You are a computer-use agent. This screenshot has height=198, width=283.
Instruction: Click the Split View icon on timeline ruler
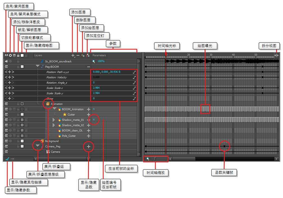point(277,55)
